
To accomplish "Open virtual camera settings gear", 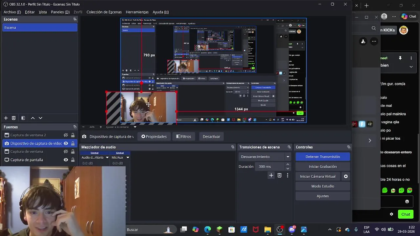I will pos(346,176).
